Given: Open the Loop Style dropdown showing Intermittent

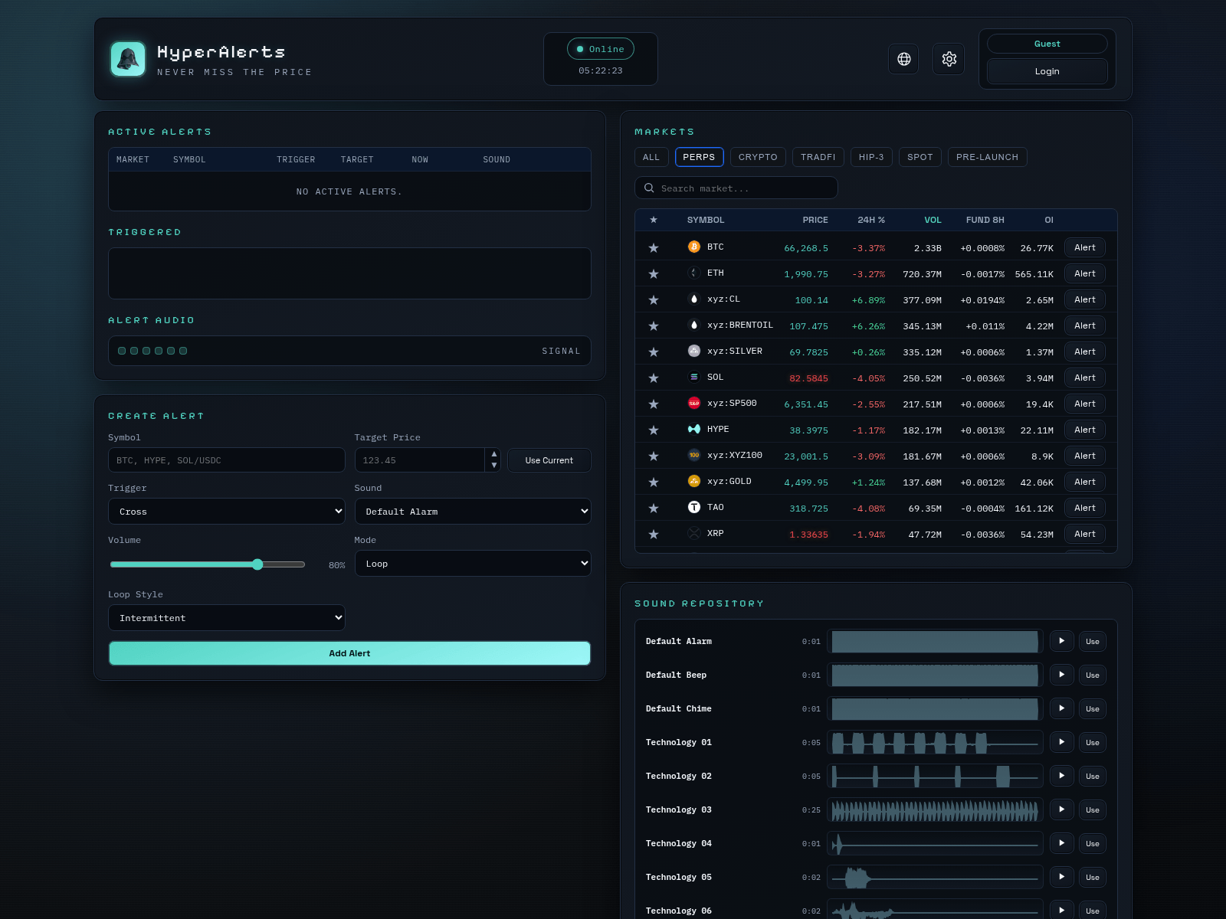Looking at the screenshot, I should pyautogui.click(x=227, y=618).
